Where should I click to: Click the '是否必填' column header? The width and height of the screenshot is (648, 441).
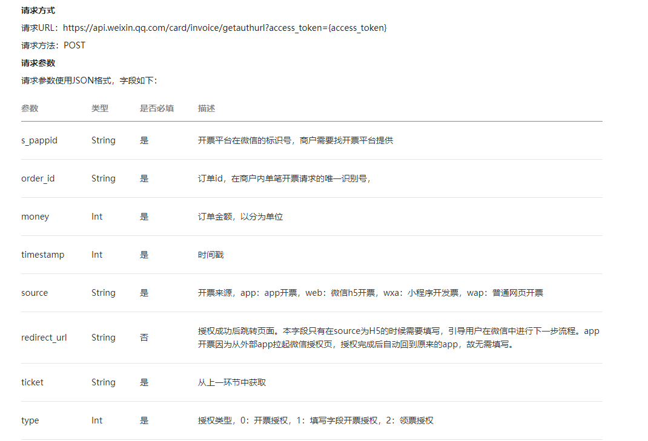(157, 109)
